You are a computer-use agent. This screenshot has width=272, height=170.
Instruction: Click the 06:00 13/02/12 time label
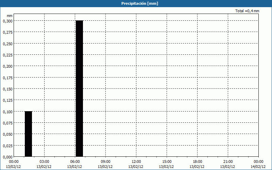(x=74, y=164)
